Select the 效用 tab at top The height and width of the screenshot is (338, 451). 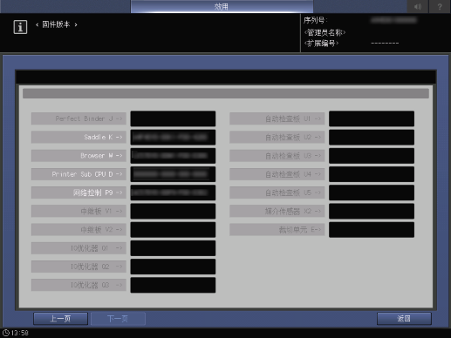(x=222, y=6)
